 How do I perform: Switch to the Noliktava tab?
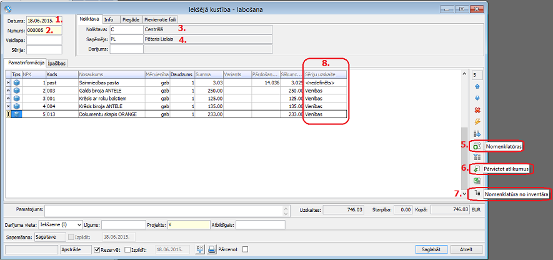coord(89,20)
